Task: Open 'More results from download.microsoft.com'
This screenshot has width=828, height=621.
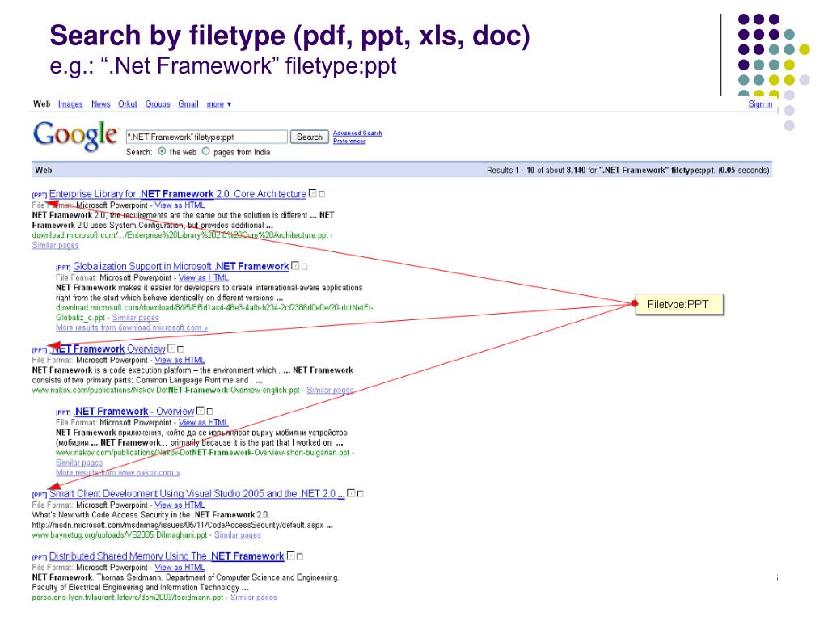Action: (x=132, y=327)
